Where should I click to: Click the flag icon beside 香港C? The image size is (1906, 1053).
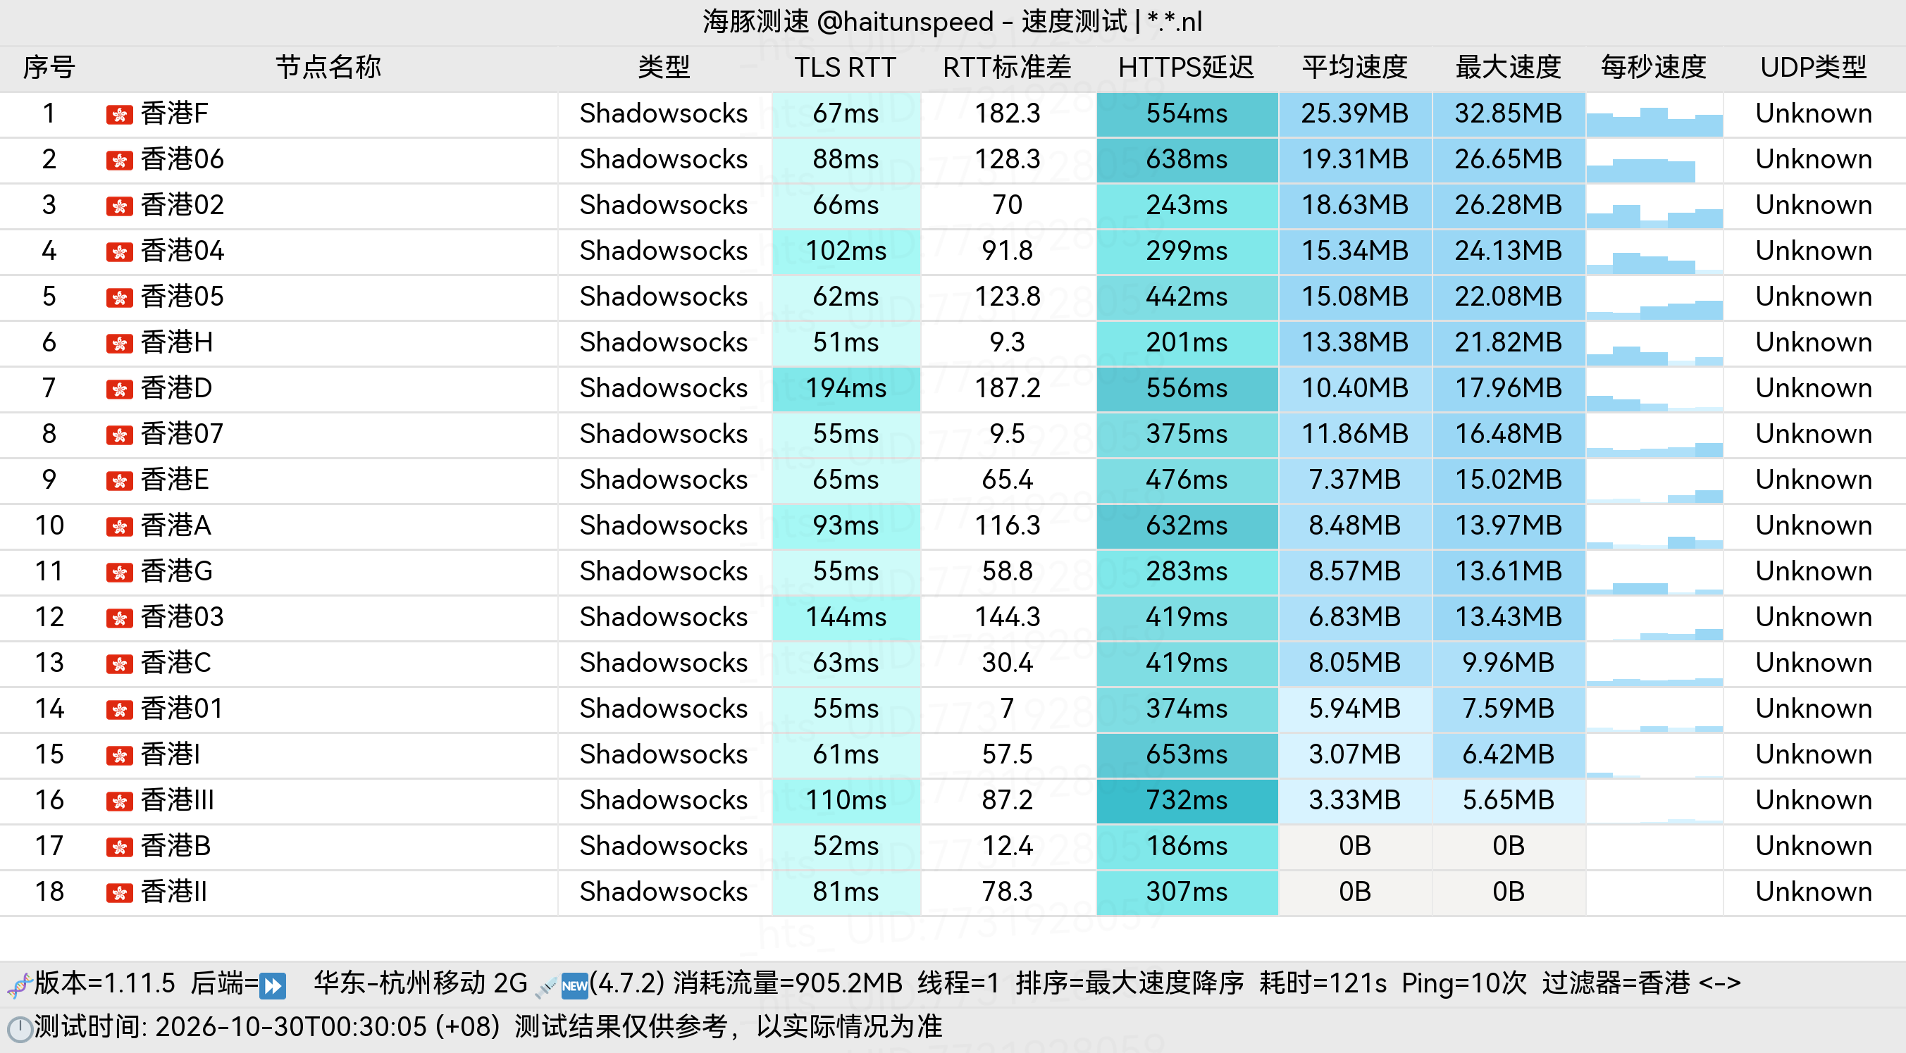pos(119,665)
